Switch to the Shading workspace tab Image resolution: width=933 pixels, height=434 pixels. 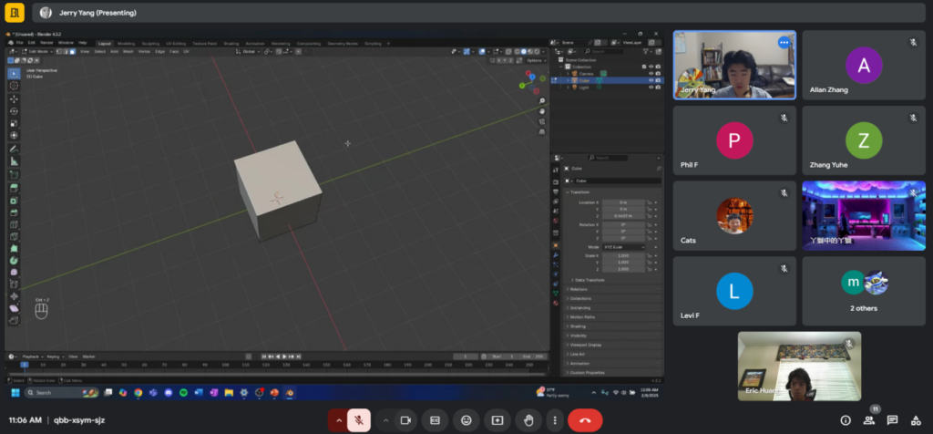[231, 44]
